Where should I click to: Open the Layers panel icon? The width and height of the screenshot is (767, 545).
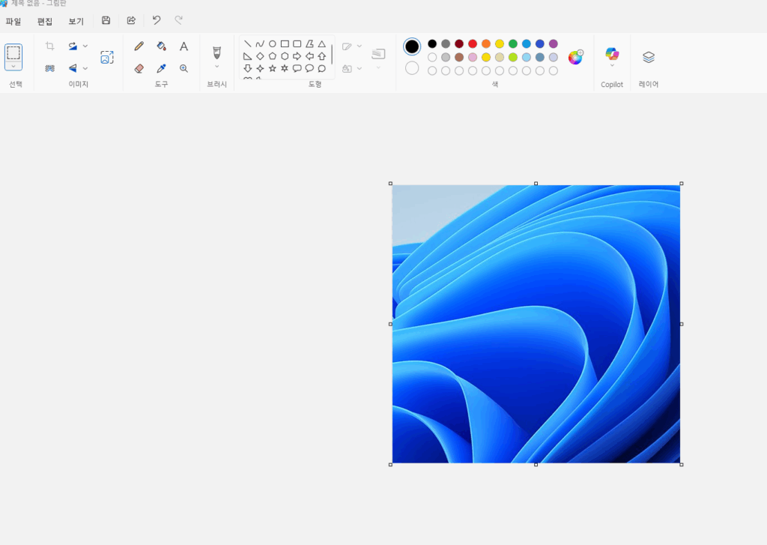point(649,57)
